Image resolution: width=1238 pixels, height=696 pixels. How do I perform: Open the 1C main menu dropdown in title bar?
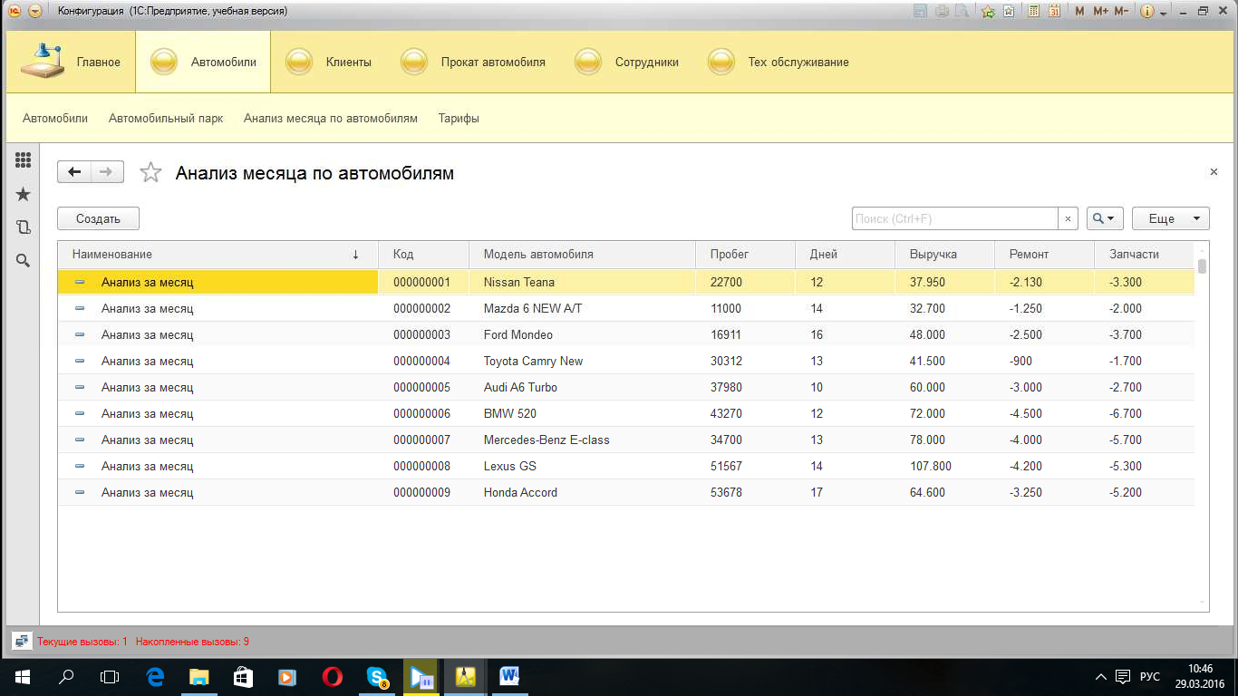[34, 11]
